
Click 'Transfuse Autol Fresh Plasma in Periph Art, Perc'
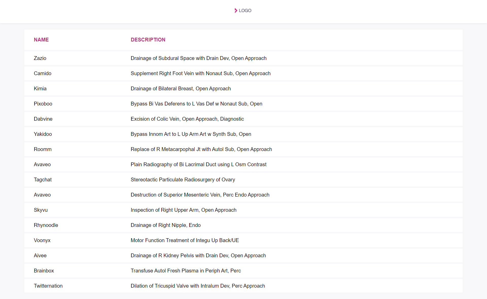pos(186,271)
